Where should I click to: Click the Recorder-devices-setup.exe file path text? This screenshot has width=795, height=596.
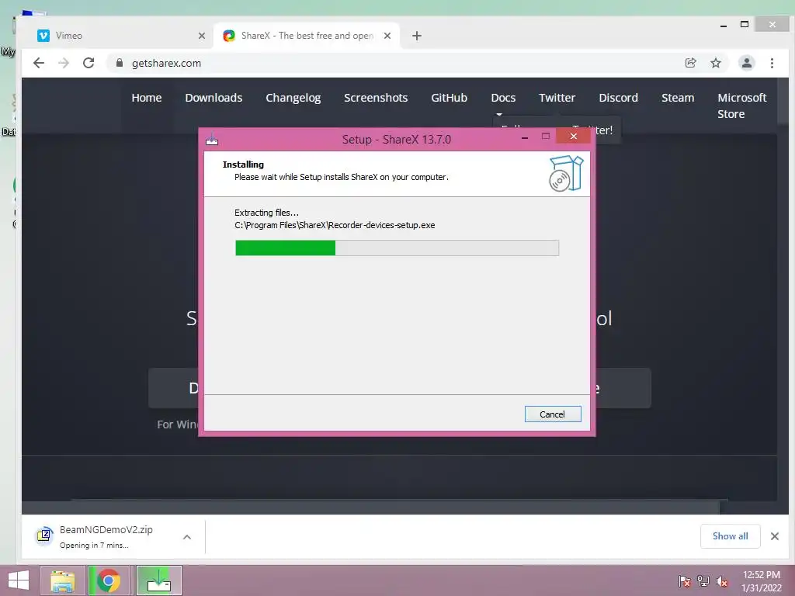[x=335, y=225]
